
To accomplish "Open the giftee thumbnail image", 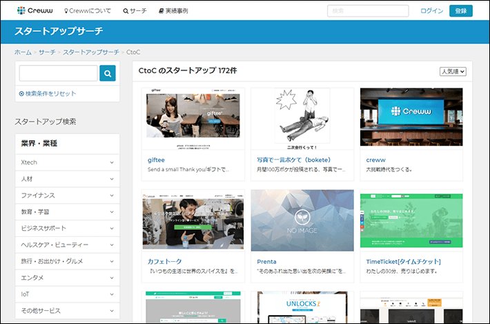I will pos(193,119).
